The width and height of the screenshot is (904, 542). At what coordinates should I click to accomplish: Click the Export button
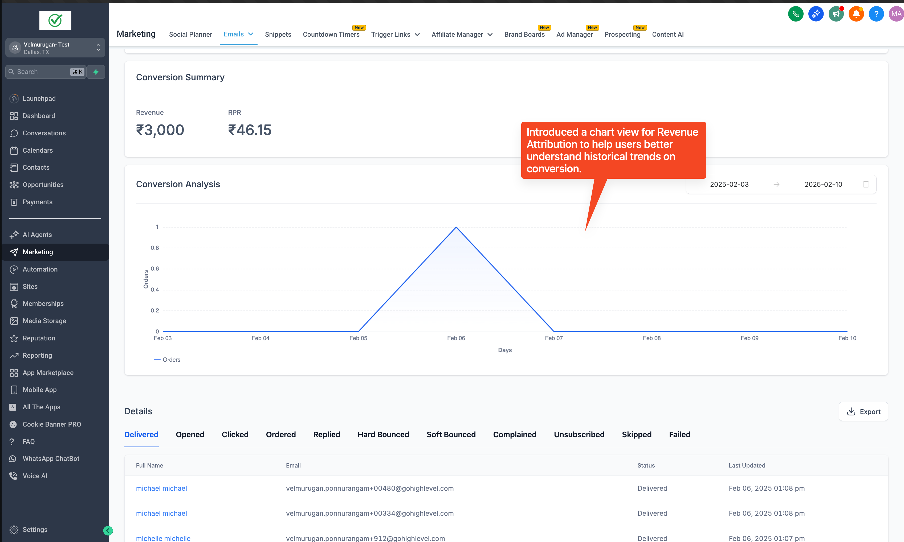pos(863,412)
